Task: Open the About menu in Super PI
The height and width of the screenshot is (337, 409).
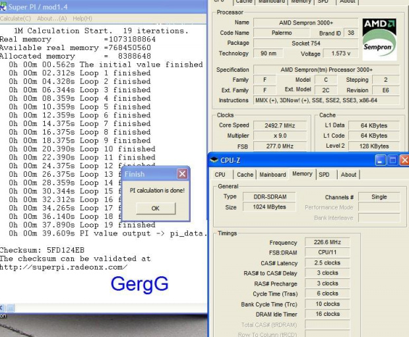Action: click(x=51, y=18)
